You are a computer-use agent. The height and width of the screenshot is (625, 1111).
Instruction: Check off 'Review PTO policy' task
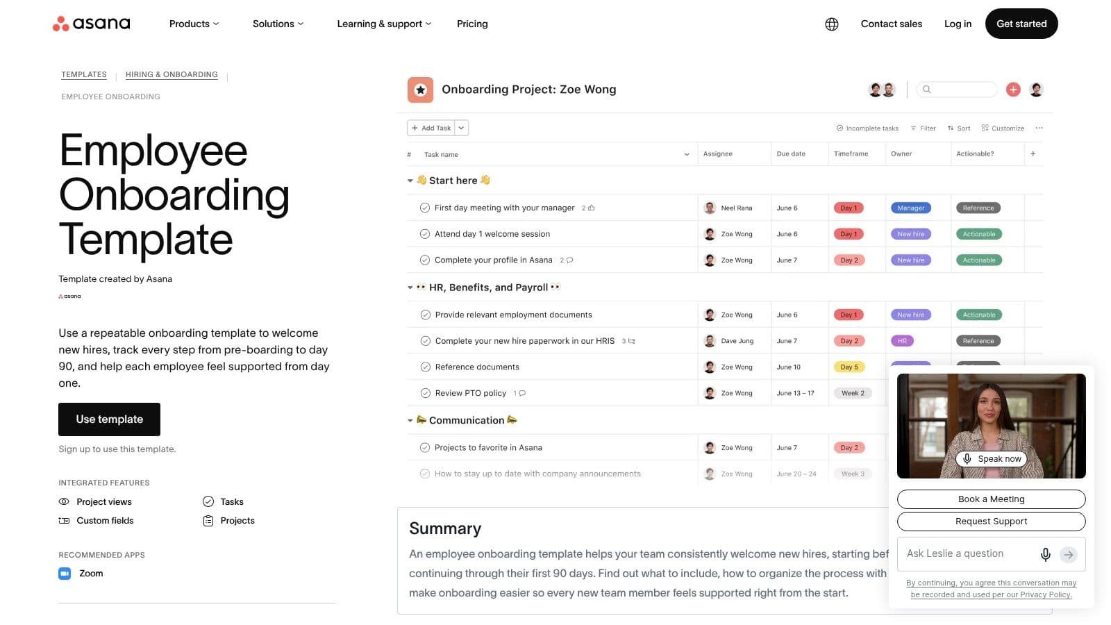(x=425, y=393)
